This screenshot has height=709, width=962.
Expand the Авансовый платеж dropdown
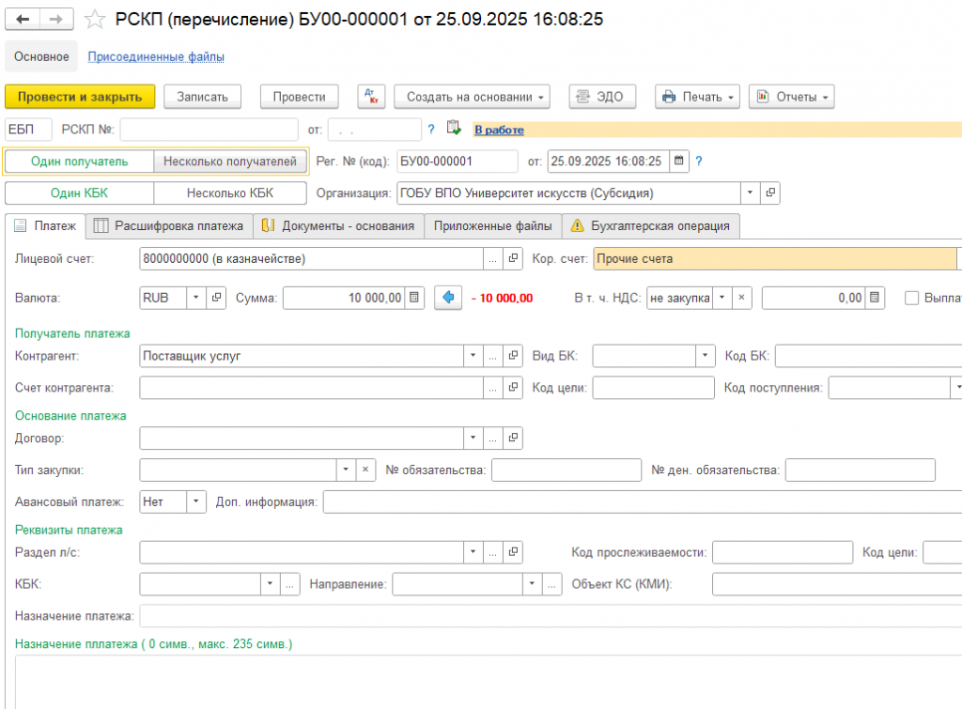195,501
